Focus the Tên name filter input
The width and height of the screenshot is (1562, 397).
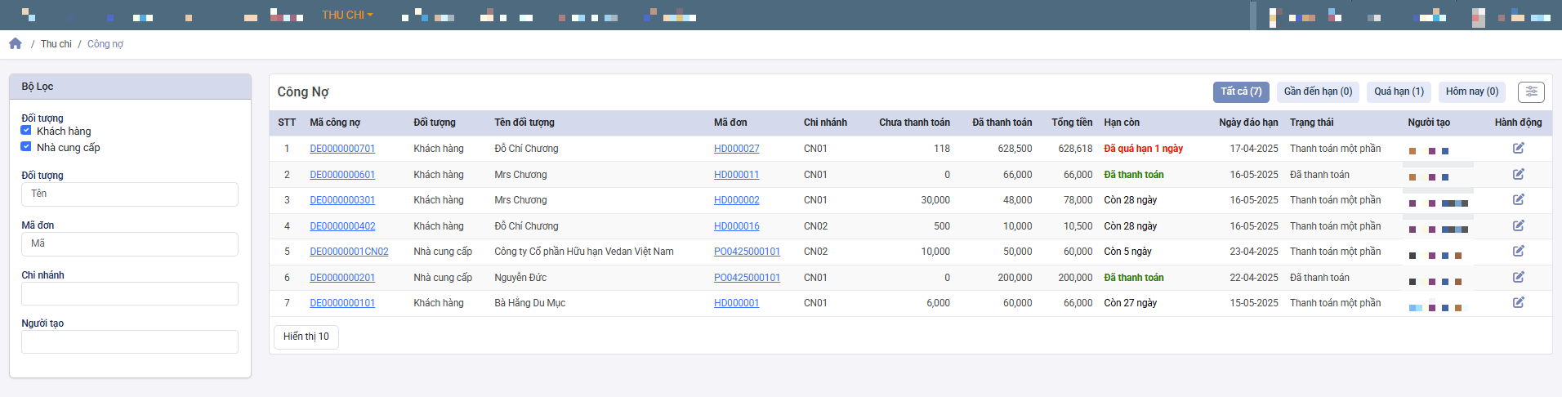(130, 194)
